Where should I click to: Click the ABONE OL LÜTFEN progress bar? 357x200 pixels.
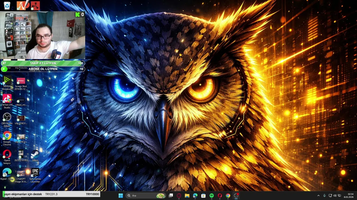(43, 69)
